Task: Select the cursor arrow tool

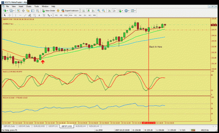Action: (x=5, y=15)
